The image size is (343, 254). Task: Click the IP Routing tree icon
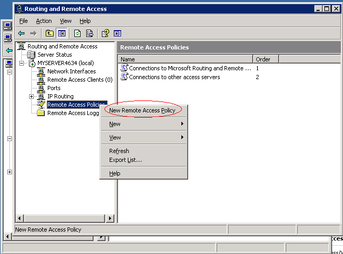[x=41, y=96]
